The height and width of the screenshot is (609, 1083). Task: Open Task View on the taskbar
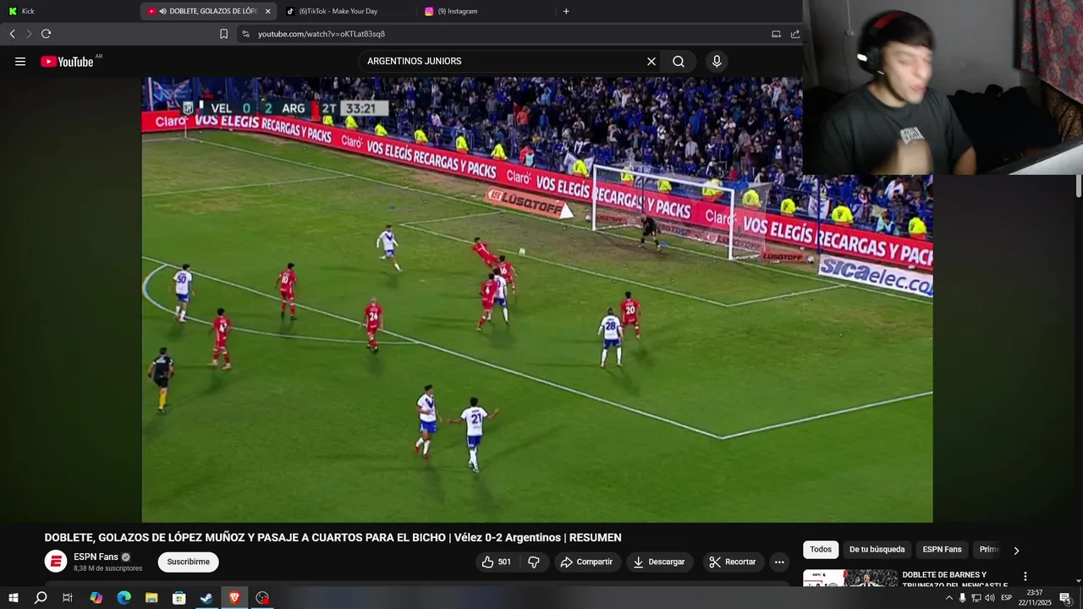point(68,598)
